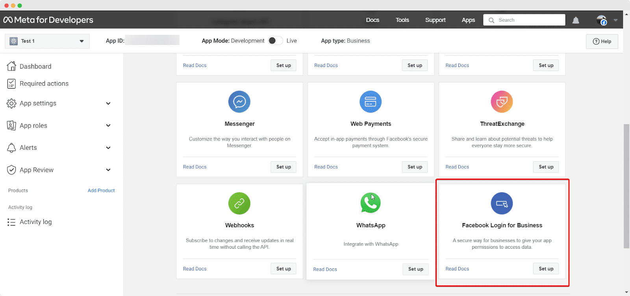Click the Facebook Login for Business icon
The width and height of the screenshot is (630, 296).
(502, 203)
